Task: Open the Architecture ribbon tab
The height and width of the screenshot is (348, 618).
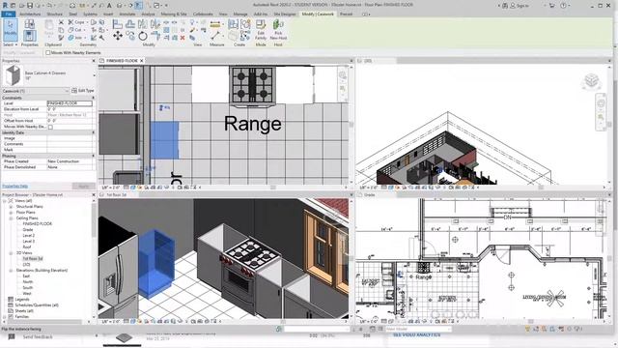Action: (30, 14)
